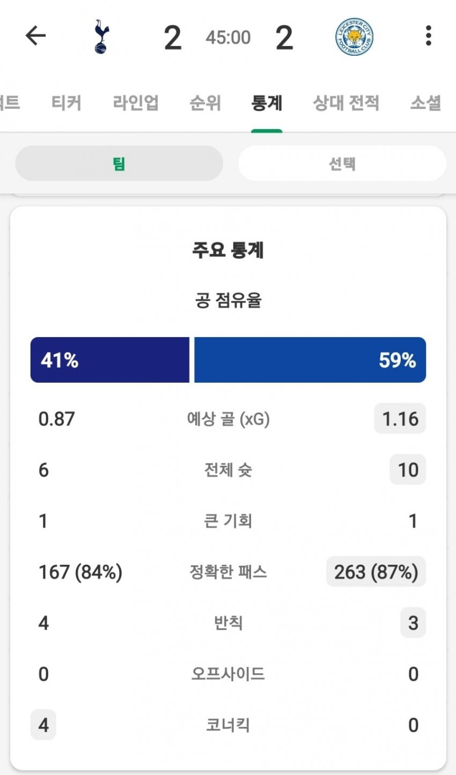Tap the 59% possession bar segment

click(310, 360)
